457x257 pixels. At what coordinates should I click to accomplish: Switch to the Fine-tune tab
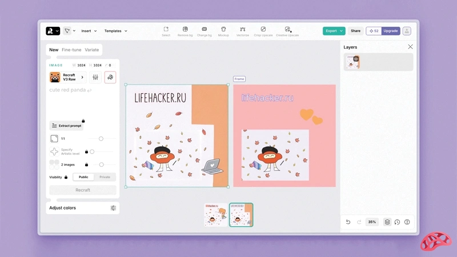(71, 50)
